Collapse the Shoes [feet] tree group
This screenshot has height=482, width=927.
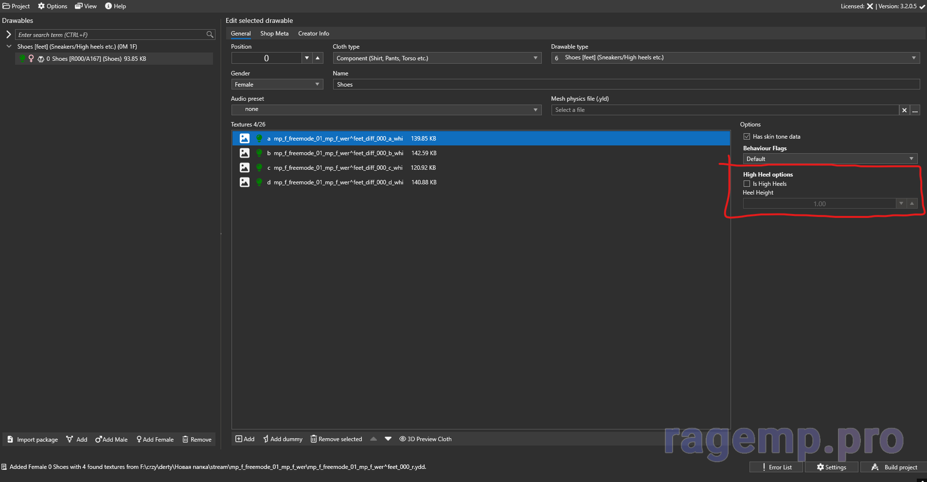pyautogui.click(x=9, y=47)
